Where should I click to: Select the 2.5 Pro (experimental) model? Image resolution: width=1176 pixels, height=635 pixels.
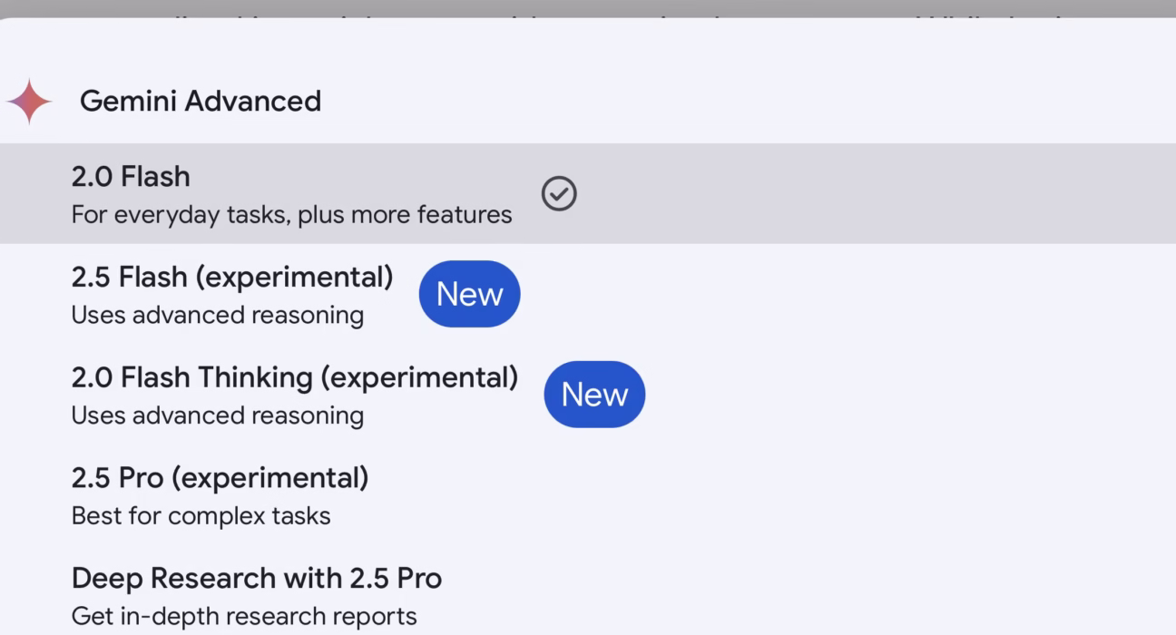coord(220,494)
